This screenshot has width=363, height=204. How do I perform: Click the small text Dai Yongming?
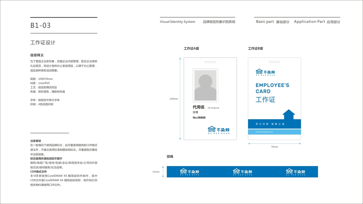[x=213, y=108]
